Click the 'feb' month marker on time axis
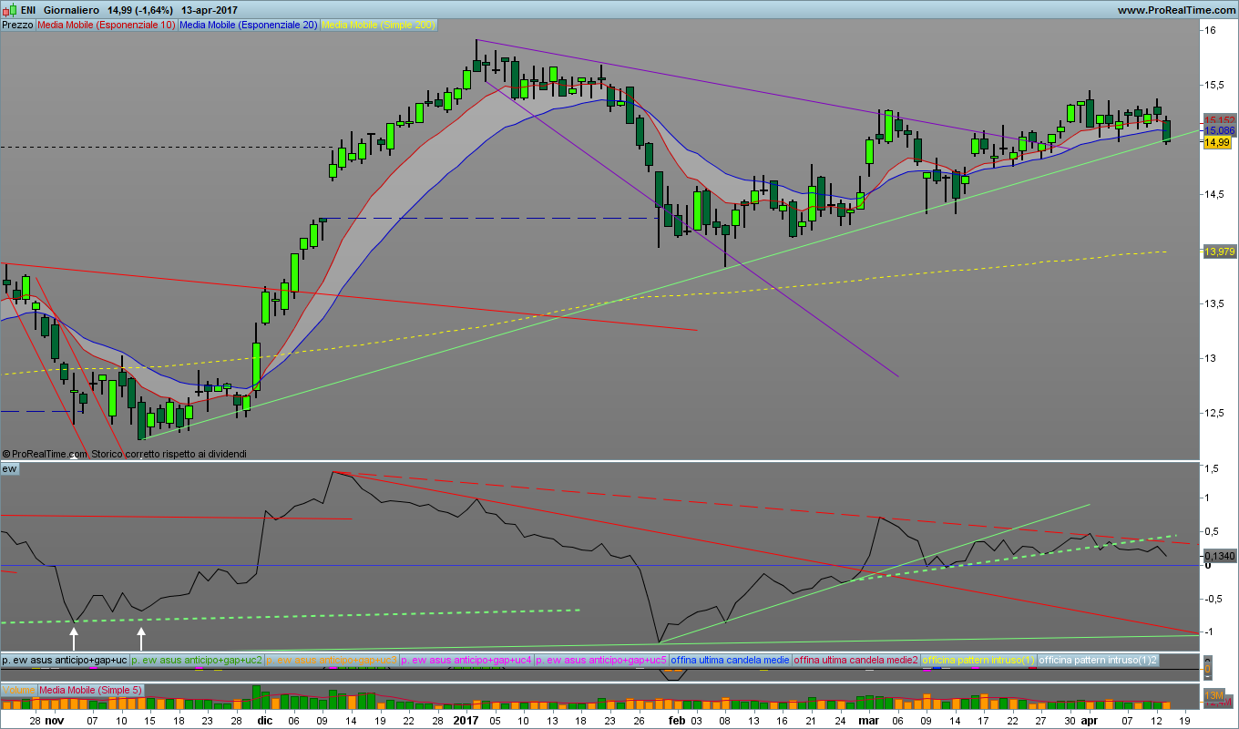 [x=676, y=720]
